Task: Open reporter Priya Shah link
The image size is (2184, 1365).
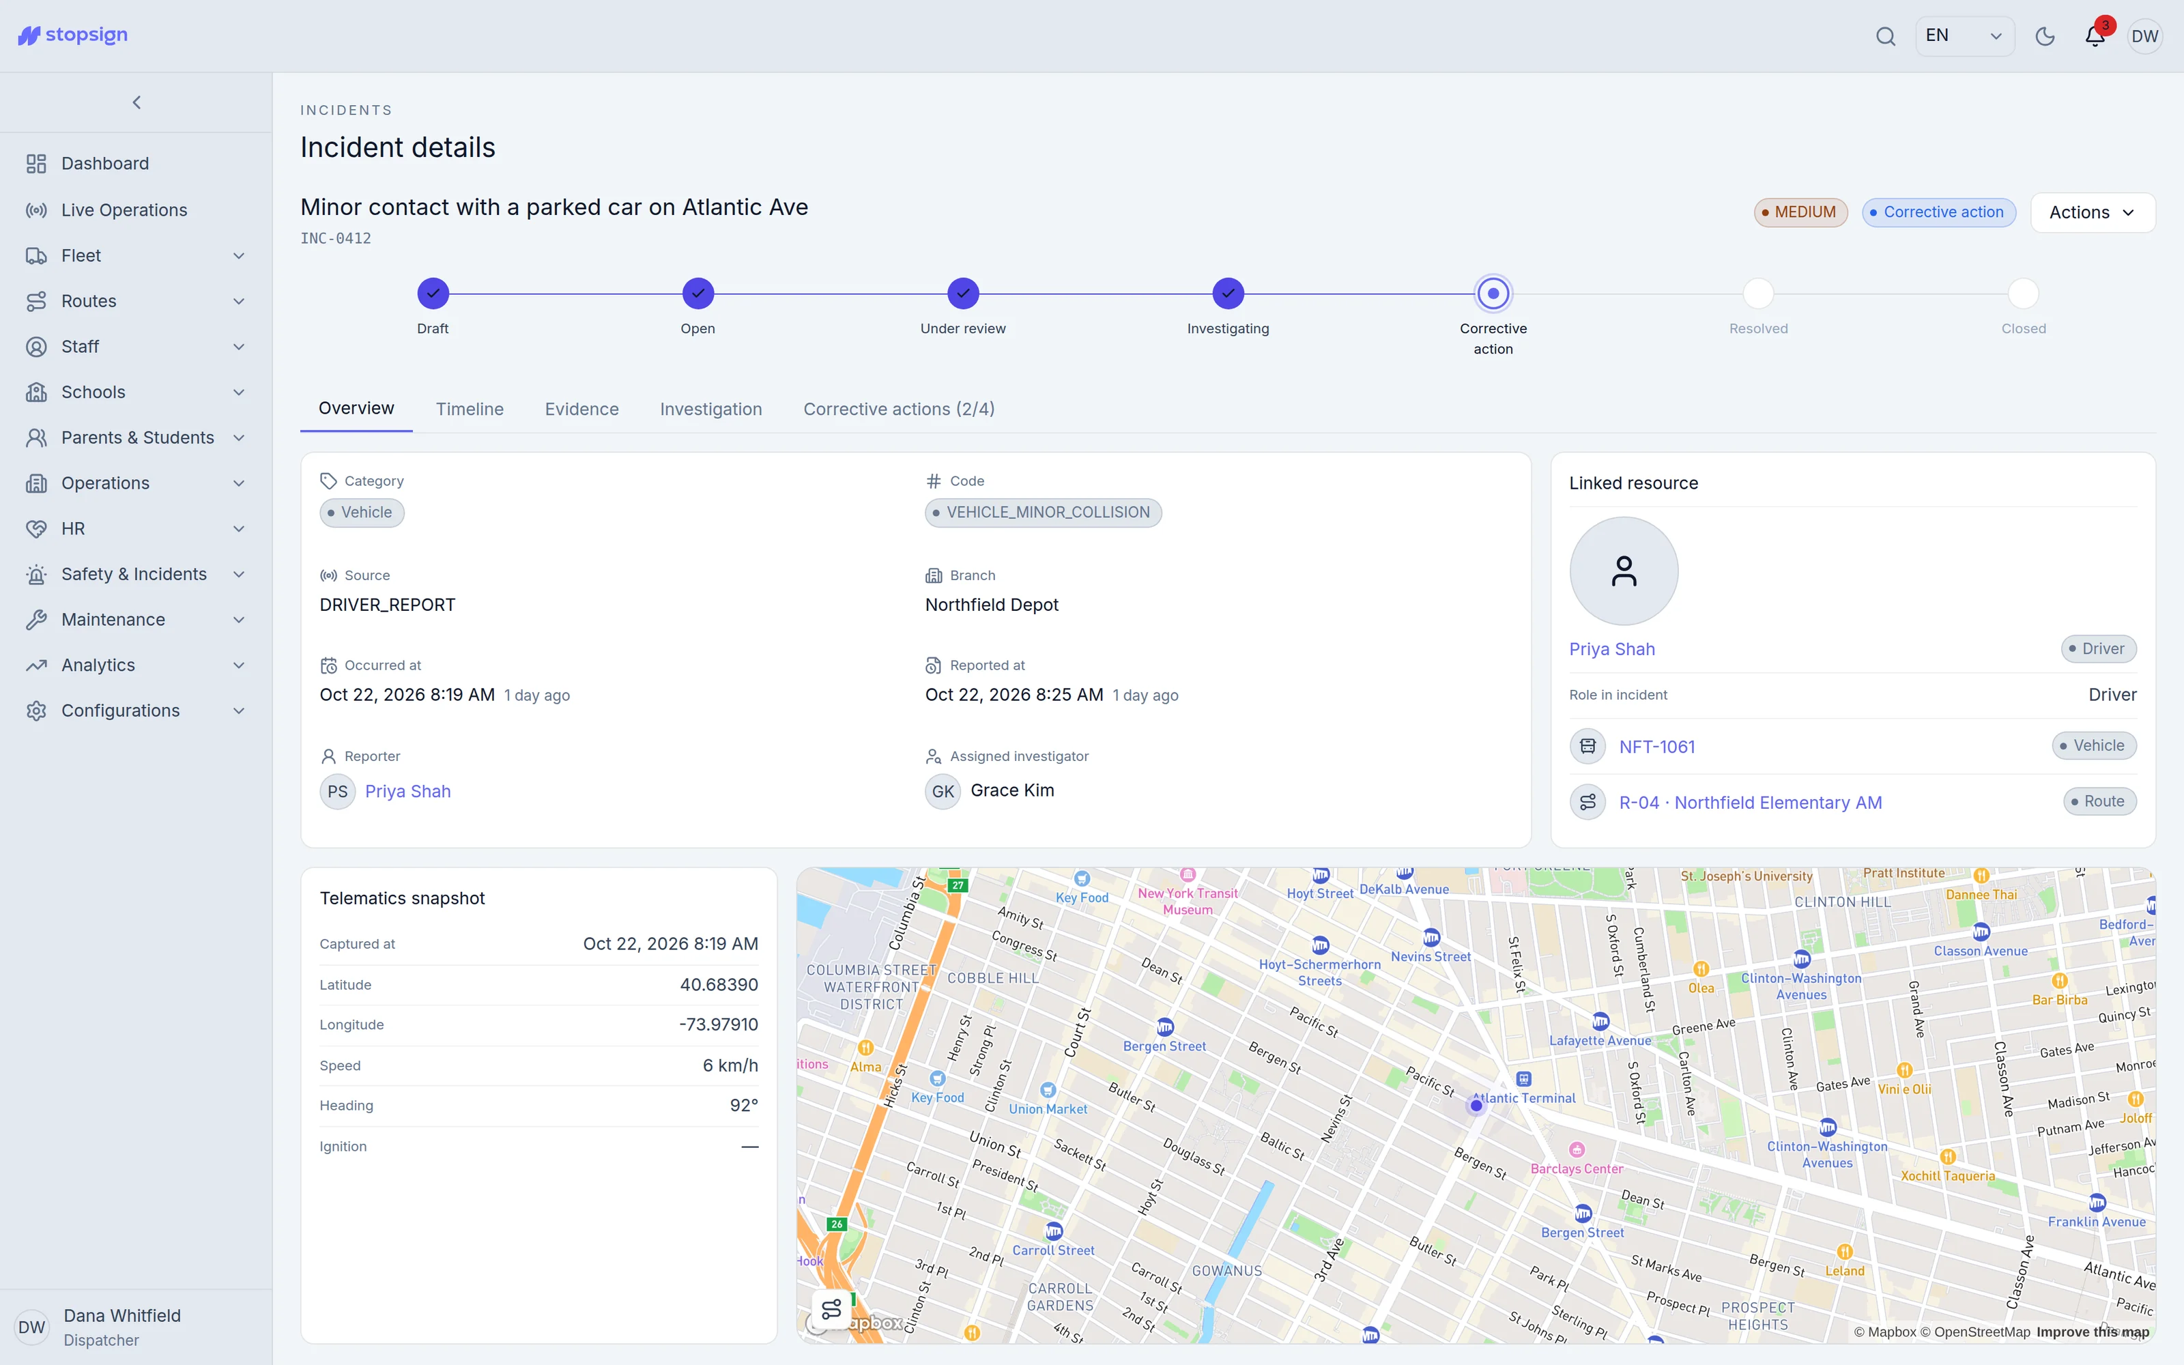Action: (408, 792)
